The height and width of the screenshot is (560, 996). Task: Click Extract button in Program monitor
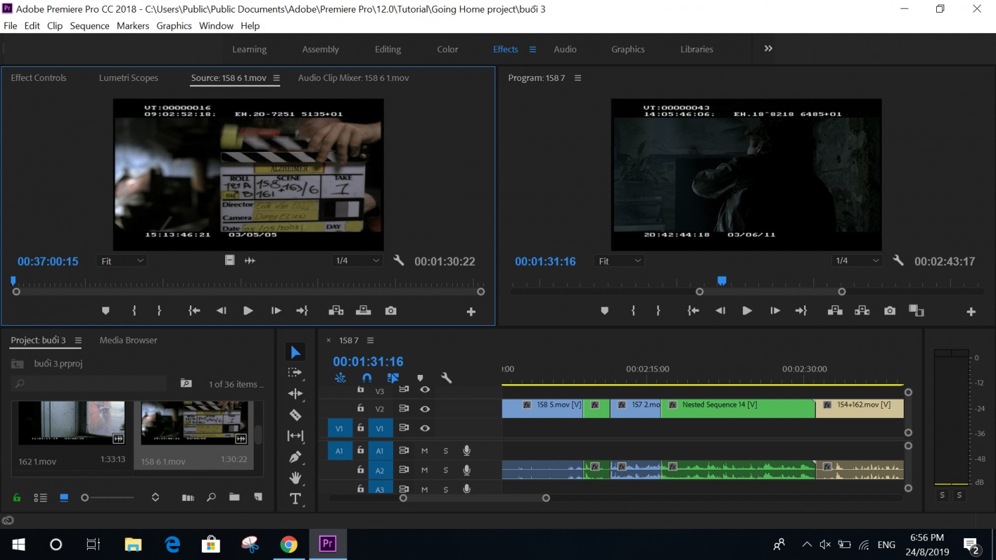(862, 311)
